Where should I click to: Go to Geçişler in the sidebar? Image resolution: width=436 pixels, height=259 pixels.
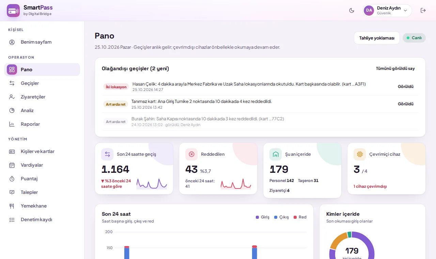(x=42, y=83)
